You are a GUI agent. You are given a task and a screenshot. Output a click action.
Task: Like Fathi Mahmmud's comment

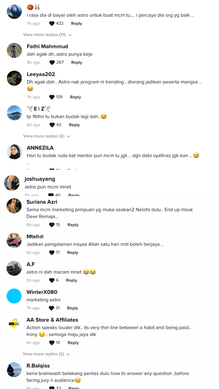coord(52,63)
